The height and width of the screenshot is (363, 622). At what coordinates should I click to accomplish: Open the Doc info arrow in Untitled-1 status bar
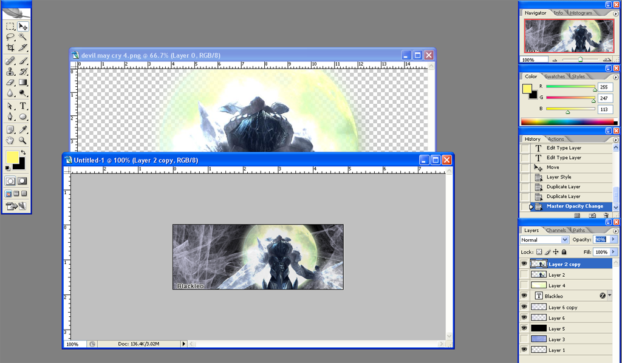pos(183,344)
